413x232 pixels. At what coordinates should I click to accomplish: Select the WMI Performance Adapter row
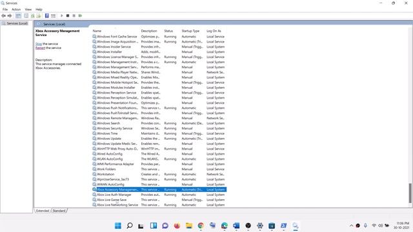159,164
